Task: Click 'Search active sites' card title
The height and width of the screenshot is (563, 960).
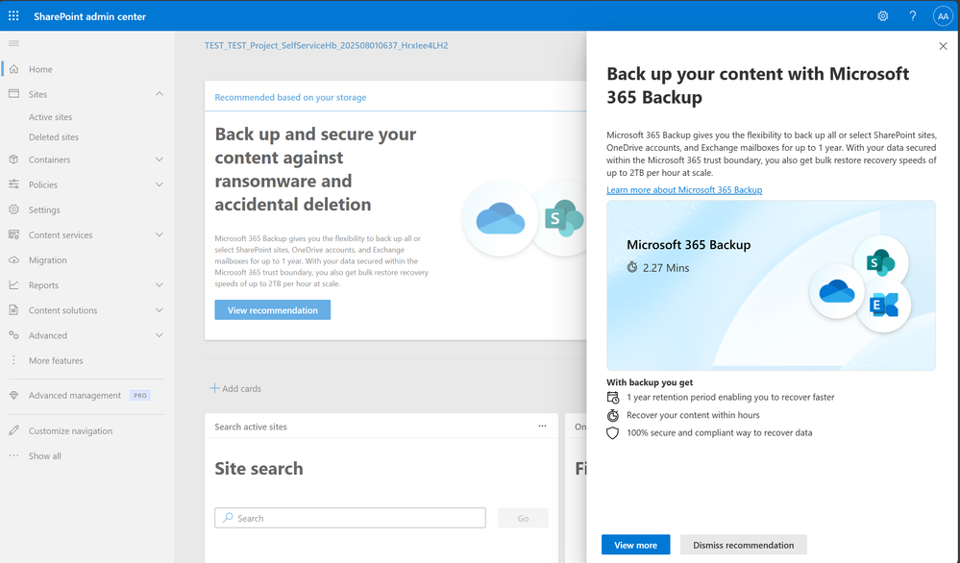Action: point(251,427)
